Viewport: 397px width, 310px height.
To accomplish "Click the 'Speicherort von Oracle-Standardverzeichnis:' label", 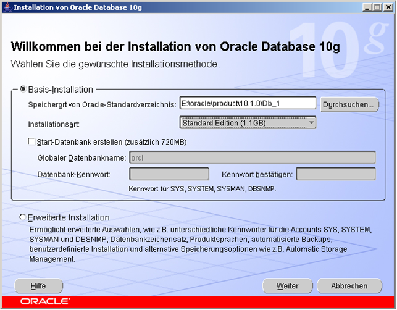I will pos(102,104).
